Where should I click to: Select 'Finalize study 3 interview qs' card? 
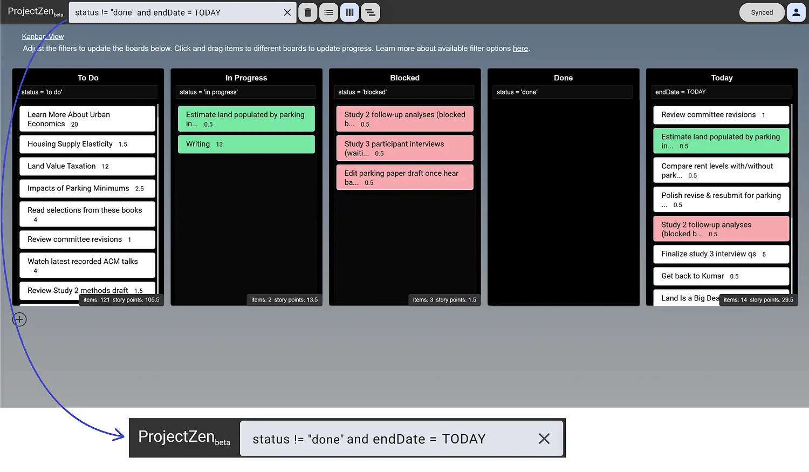[x=721, y=254]
